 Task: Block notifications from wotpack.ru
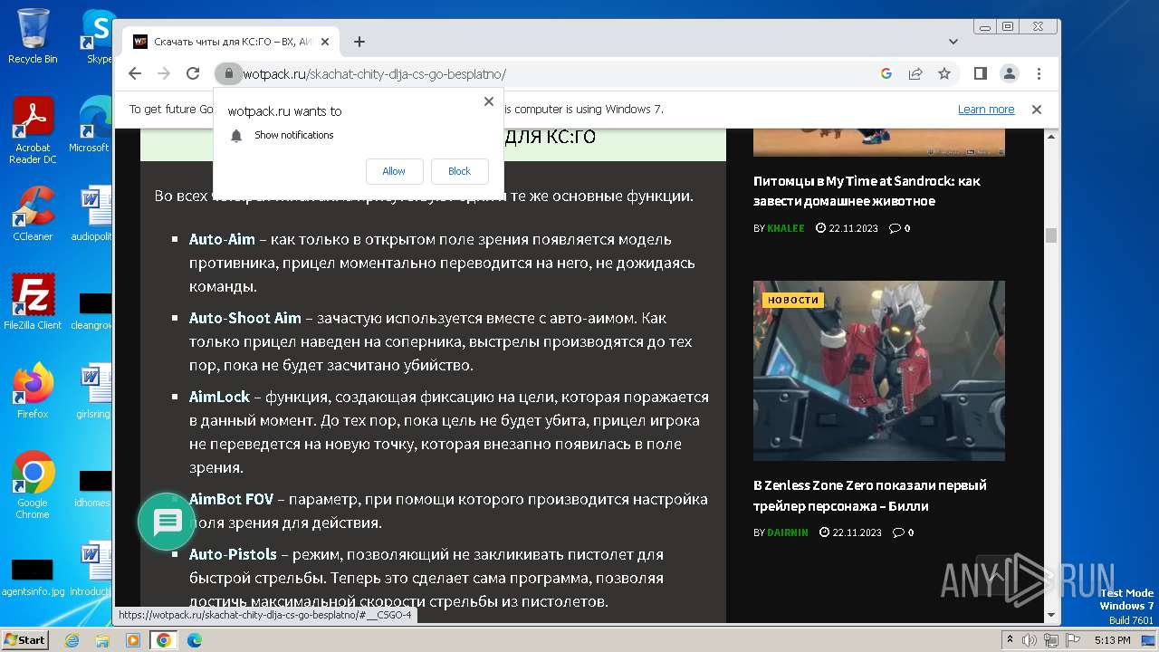pyautogui.click(x=460, y=171)
